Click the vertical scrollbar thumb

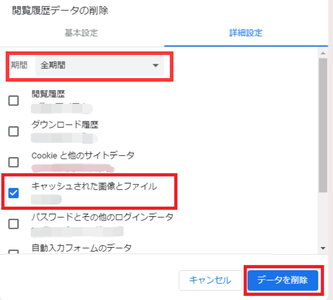[x=323, y=123]
